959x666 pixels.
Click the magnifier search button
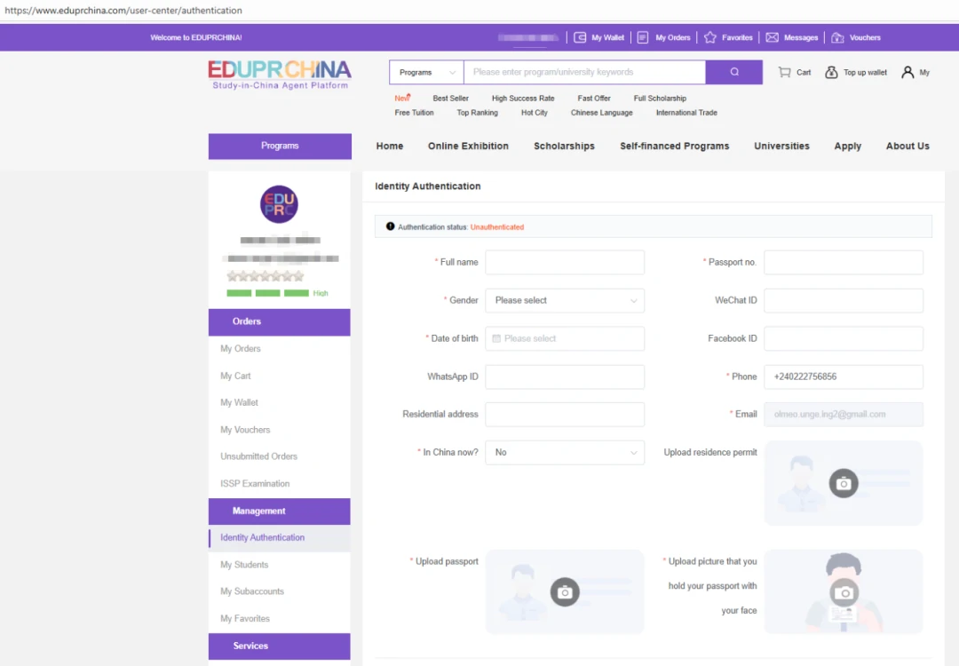(733, 72)
